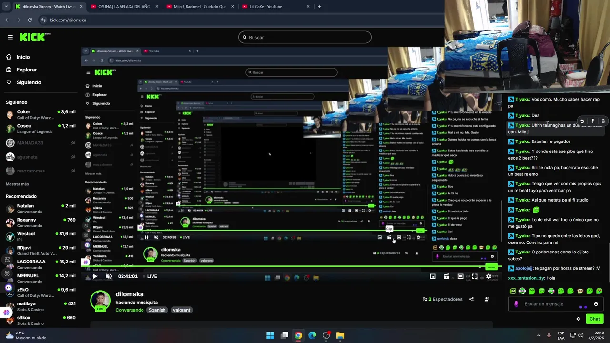This screenshot has height=343, width=610.
Task: Open s3kox recommended channel
Action: click(x=41, y=320)
